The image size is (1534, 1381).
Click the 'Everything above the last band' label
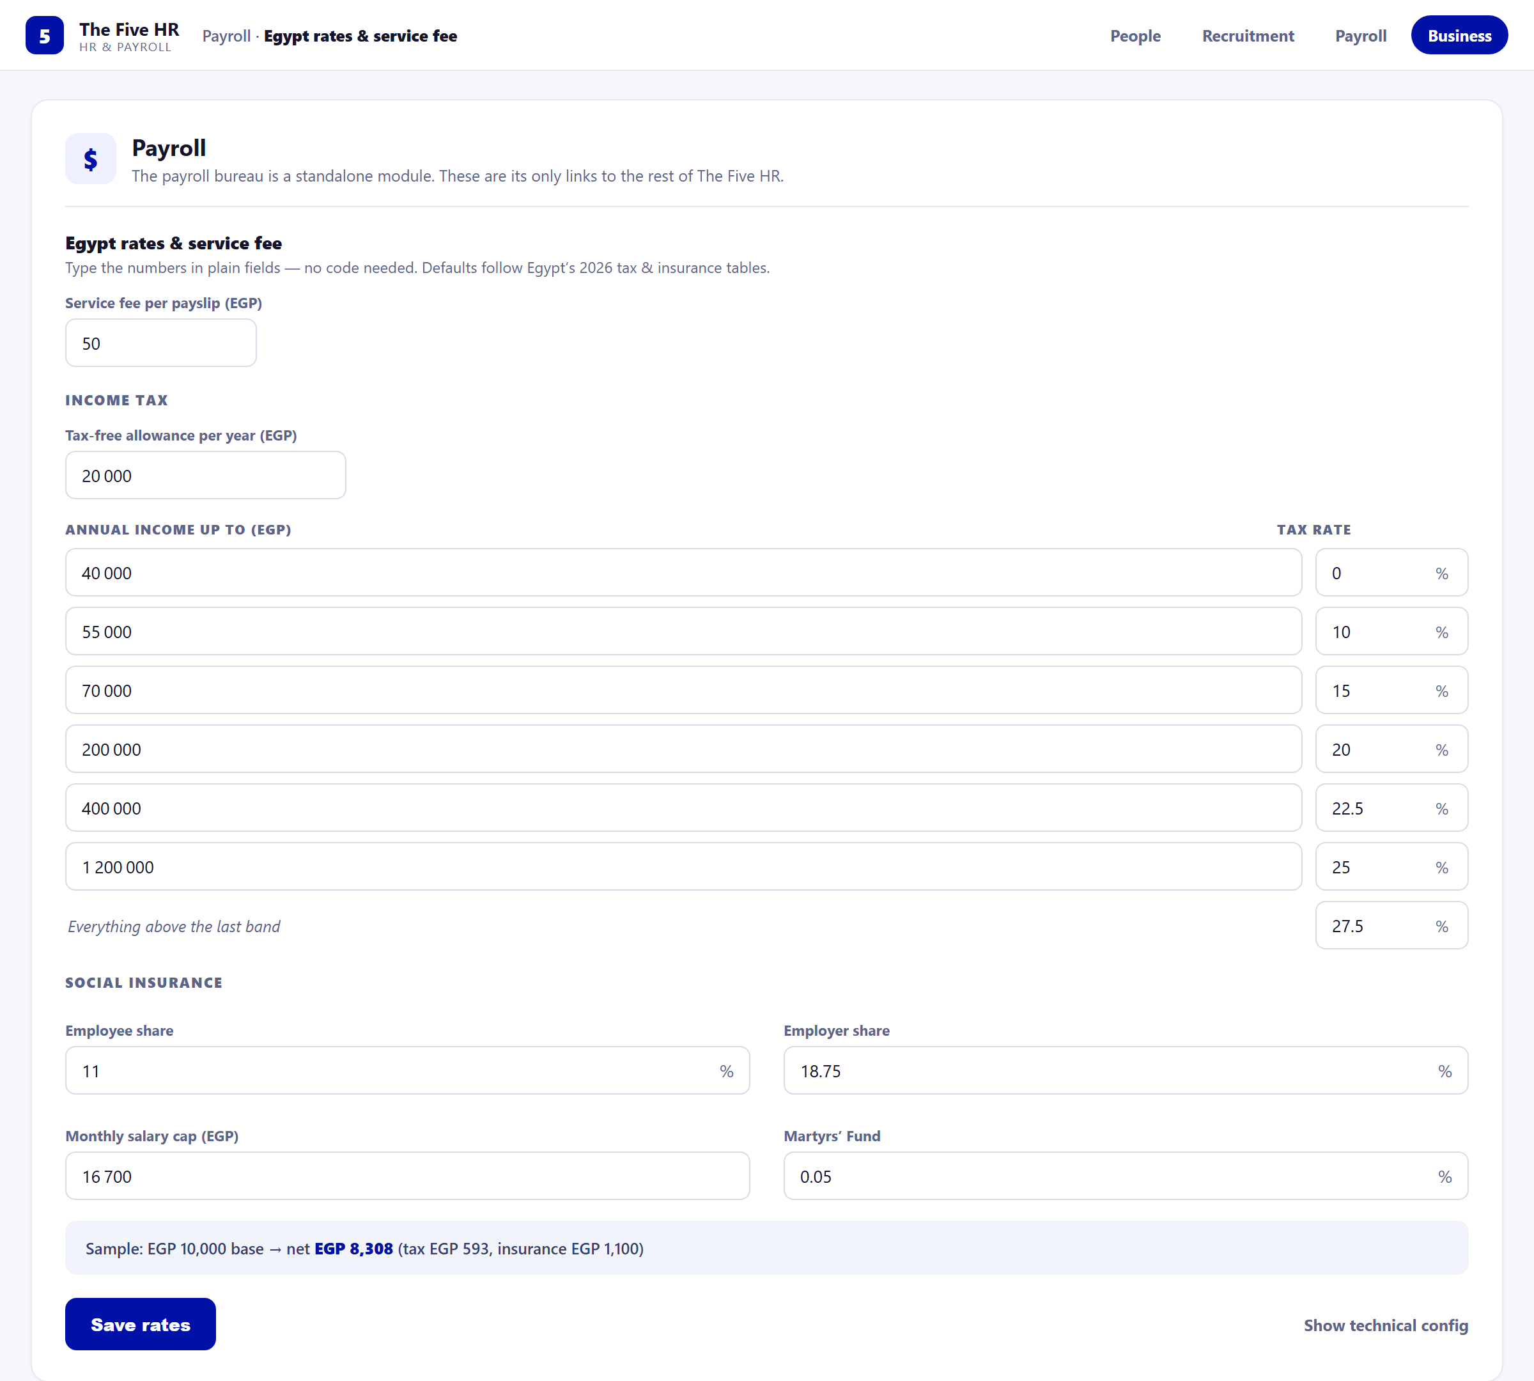[174, 926]
